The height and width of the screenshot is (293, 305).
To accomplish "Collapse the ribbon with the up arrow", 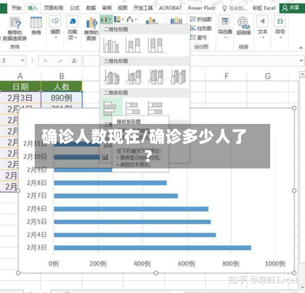I will coord(301,48).
